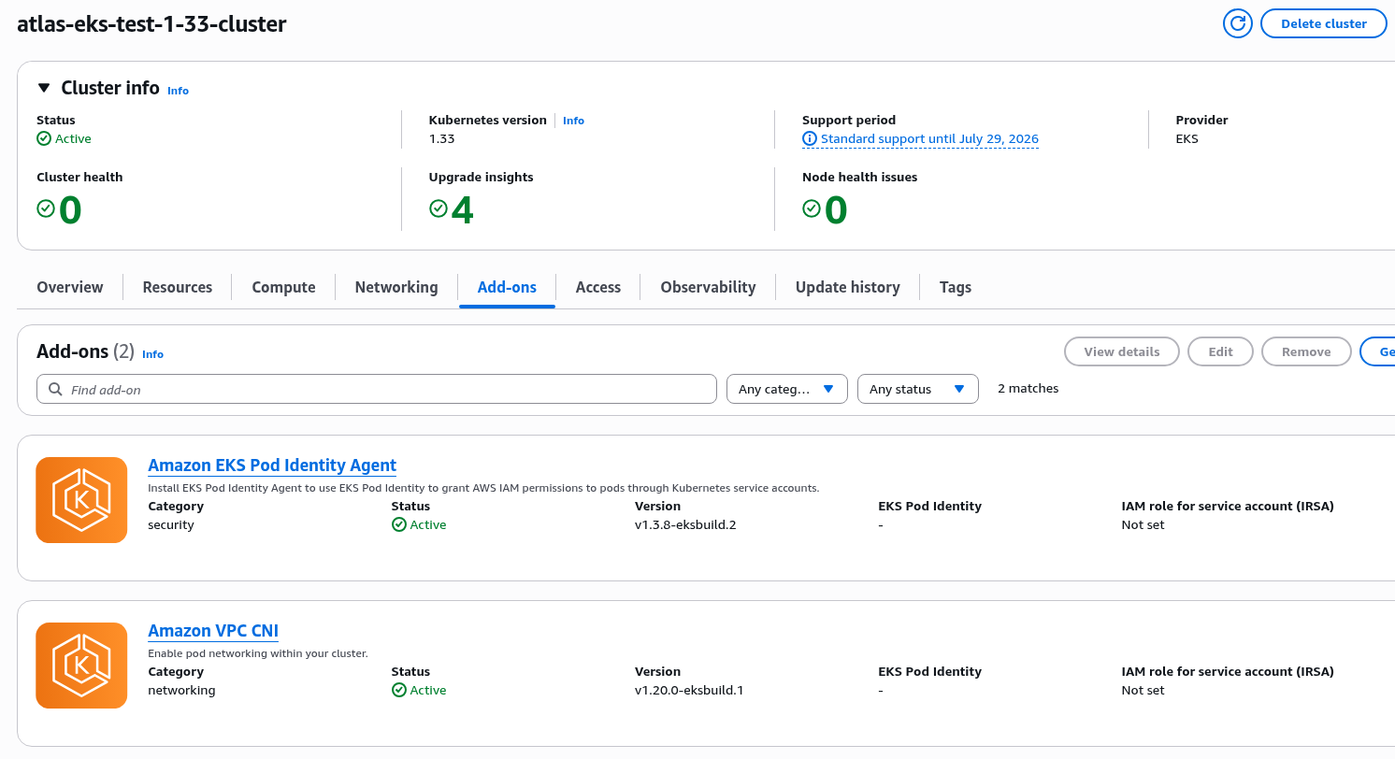Switch to the Compute tab

pyautogui.click(x=283, y=287)
